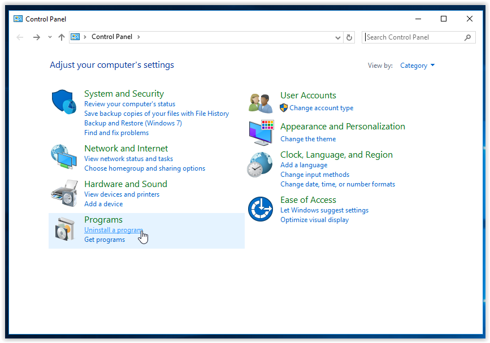Click Control Panel breadcrumb text
Screen dimensions: 490x343
pos(112,37)
